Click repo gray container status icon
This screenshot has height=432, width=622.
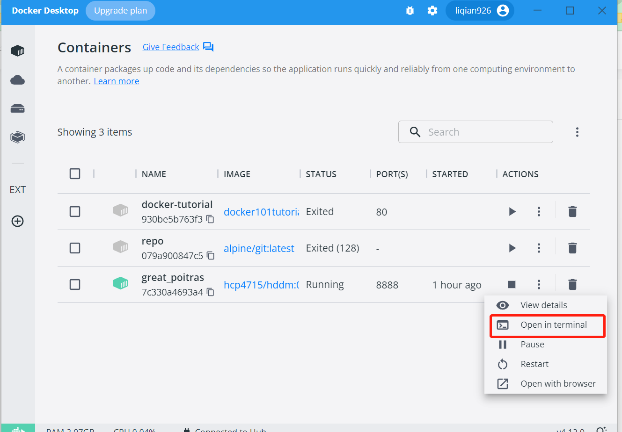[120, 247]
